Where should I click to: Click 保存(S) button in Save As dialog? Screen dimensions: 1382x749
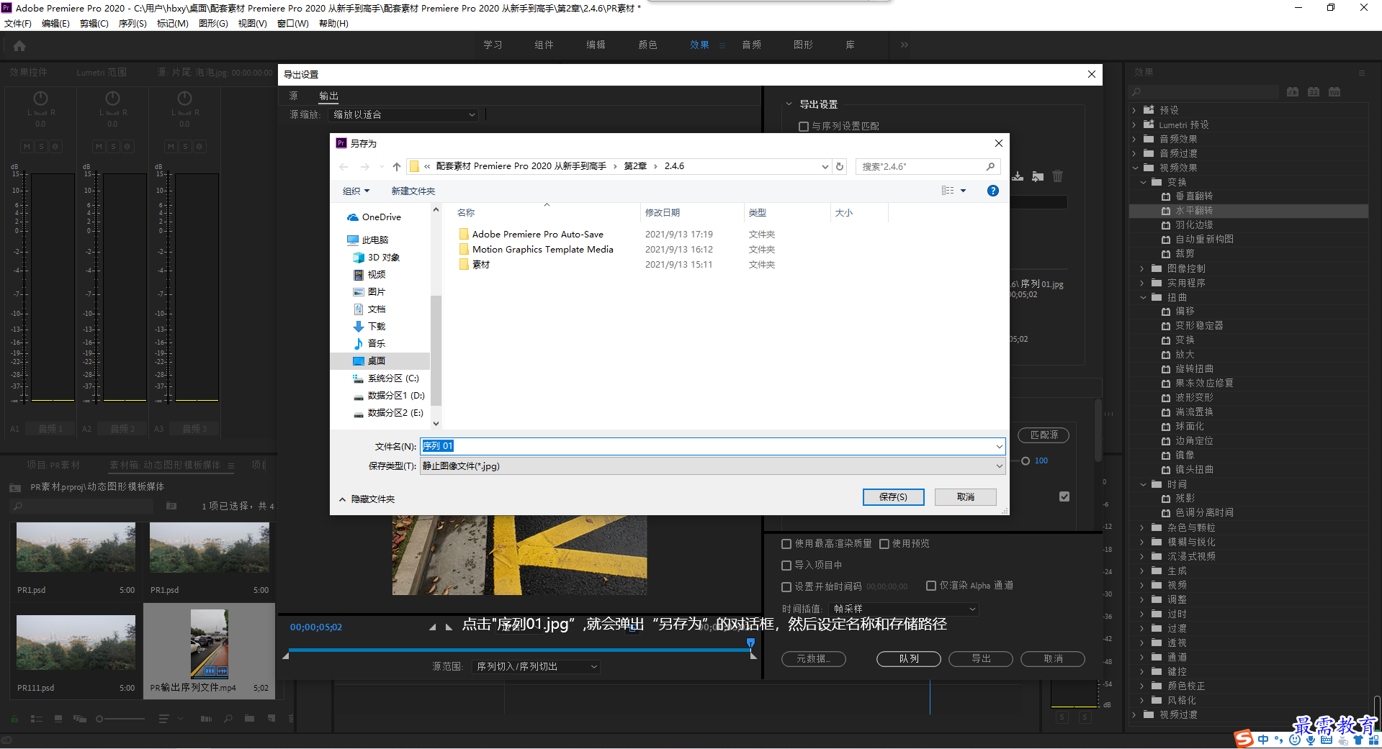pyautogui.click(x=893, y=497)
